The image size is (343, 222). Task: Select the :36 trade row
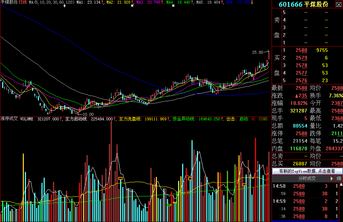point(305,216)
